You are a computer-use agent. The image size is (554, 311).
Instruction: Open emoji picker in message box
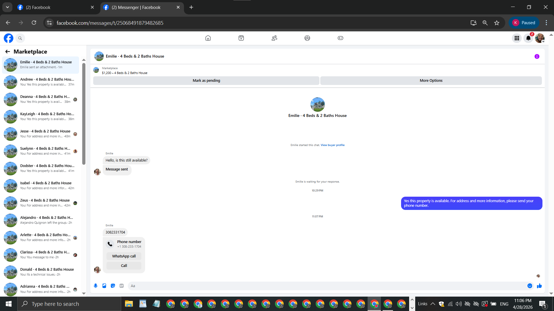530,286
